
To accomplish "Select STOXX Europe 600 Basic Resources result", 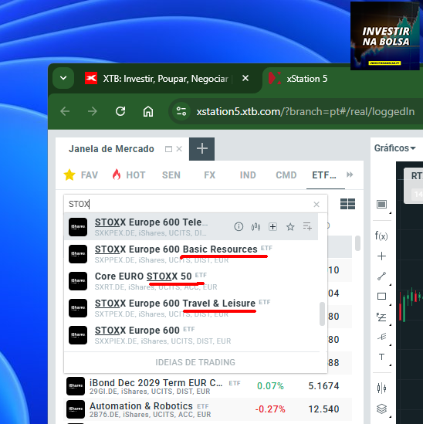I will coord(191,253).
